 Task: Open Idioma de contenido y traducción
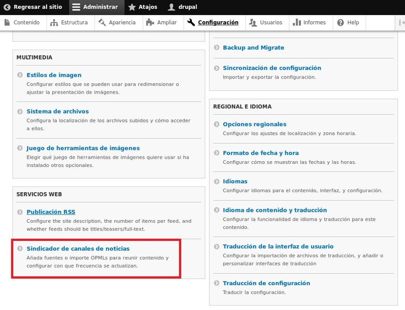coord(275,210)
